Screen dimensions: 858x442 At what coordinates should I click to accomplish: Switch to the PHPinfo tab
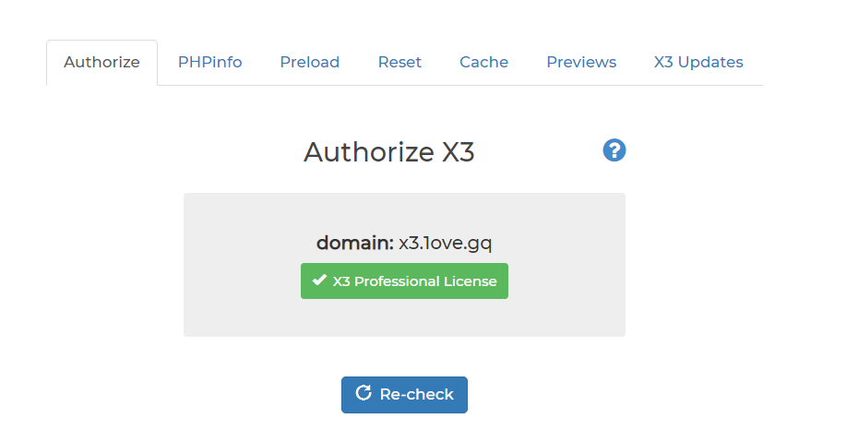209,63
